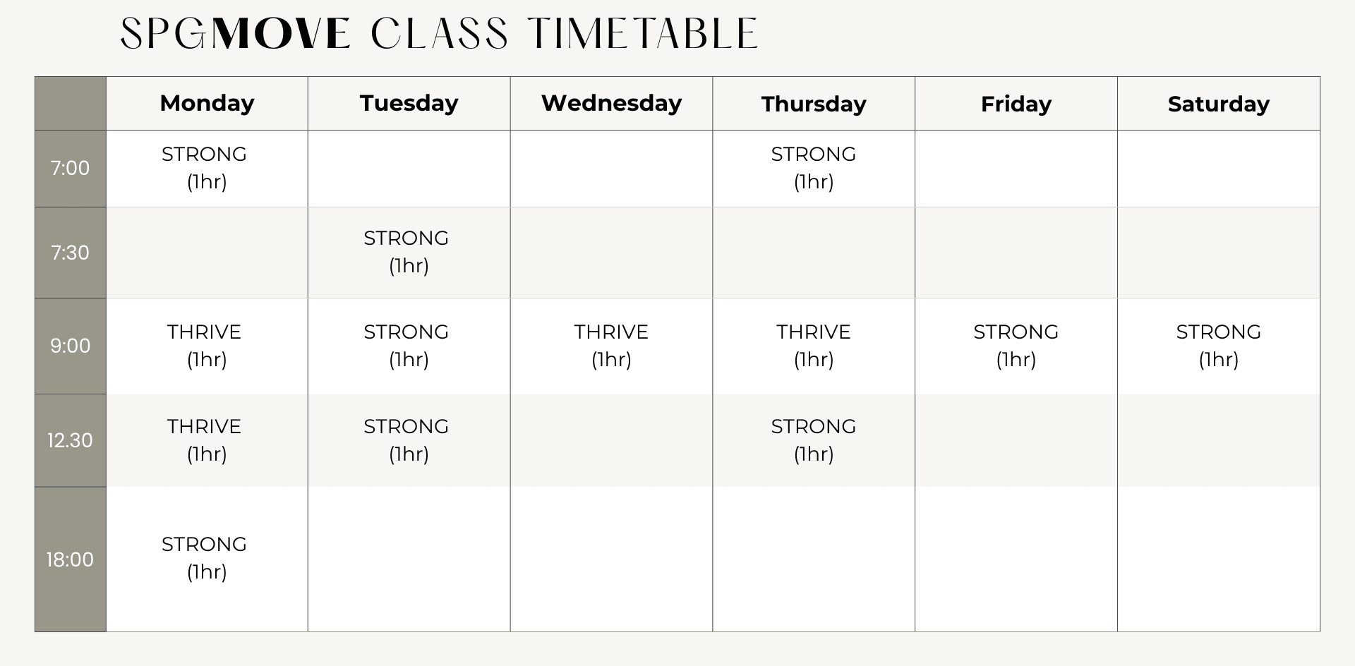The image size is (1355, 666).
Task: Open Saturday 9:00 STRONG class
Action: click(x=1219, y=345)
